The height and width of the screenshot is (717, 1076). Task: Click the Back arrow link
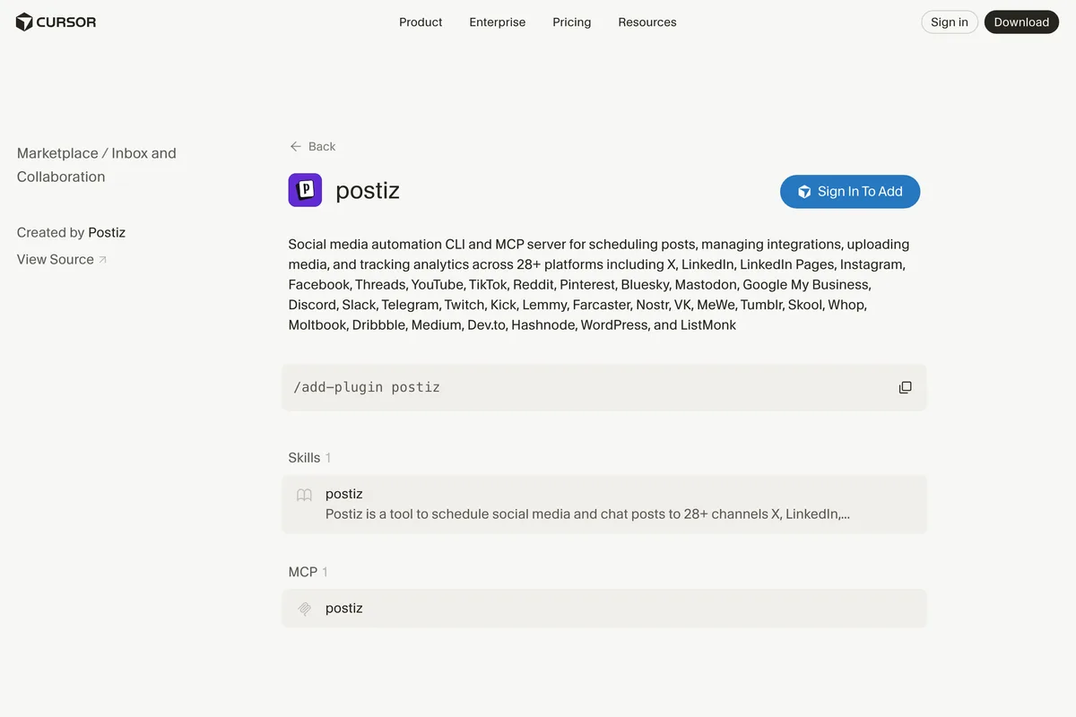click(313, 146)
